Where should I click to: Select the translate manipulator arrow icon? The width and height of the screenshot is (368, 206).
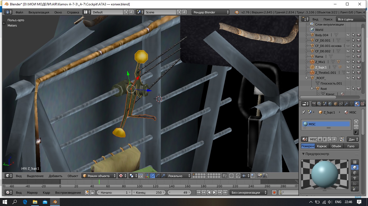(x=152, y=176)
